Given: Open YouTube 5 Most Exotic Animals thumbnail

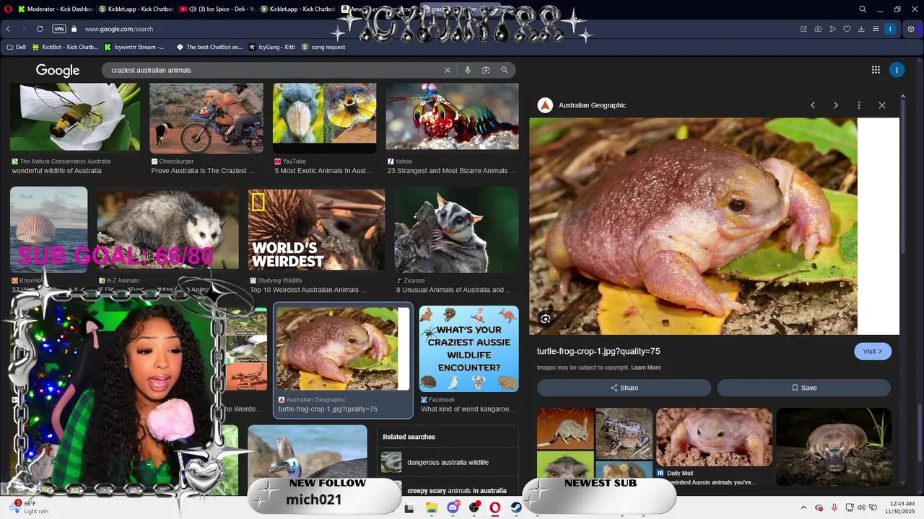Looking at the screenshot, I should tap(324, 117).
